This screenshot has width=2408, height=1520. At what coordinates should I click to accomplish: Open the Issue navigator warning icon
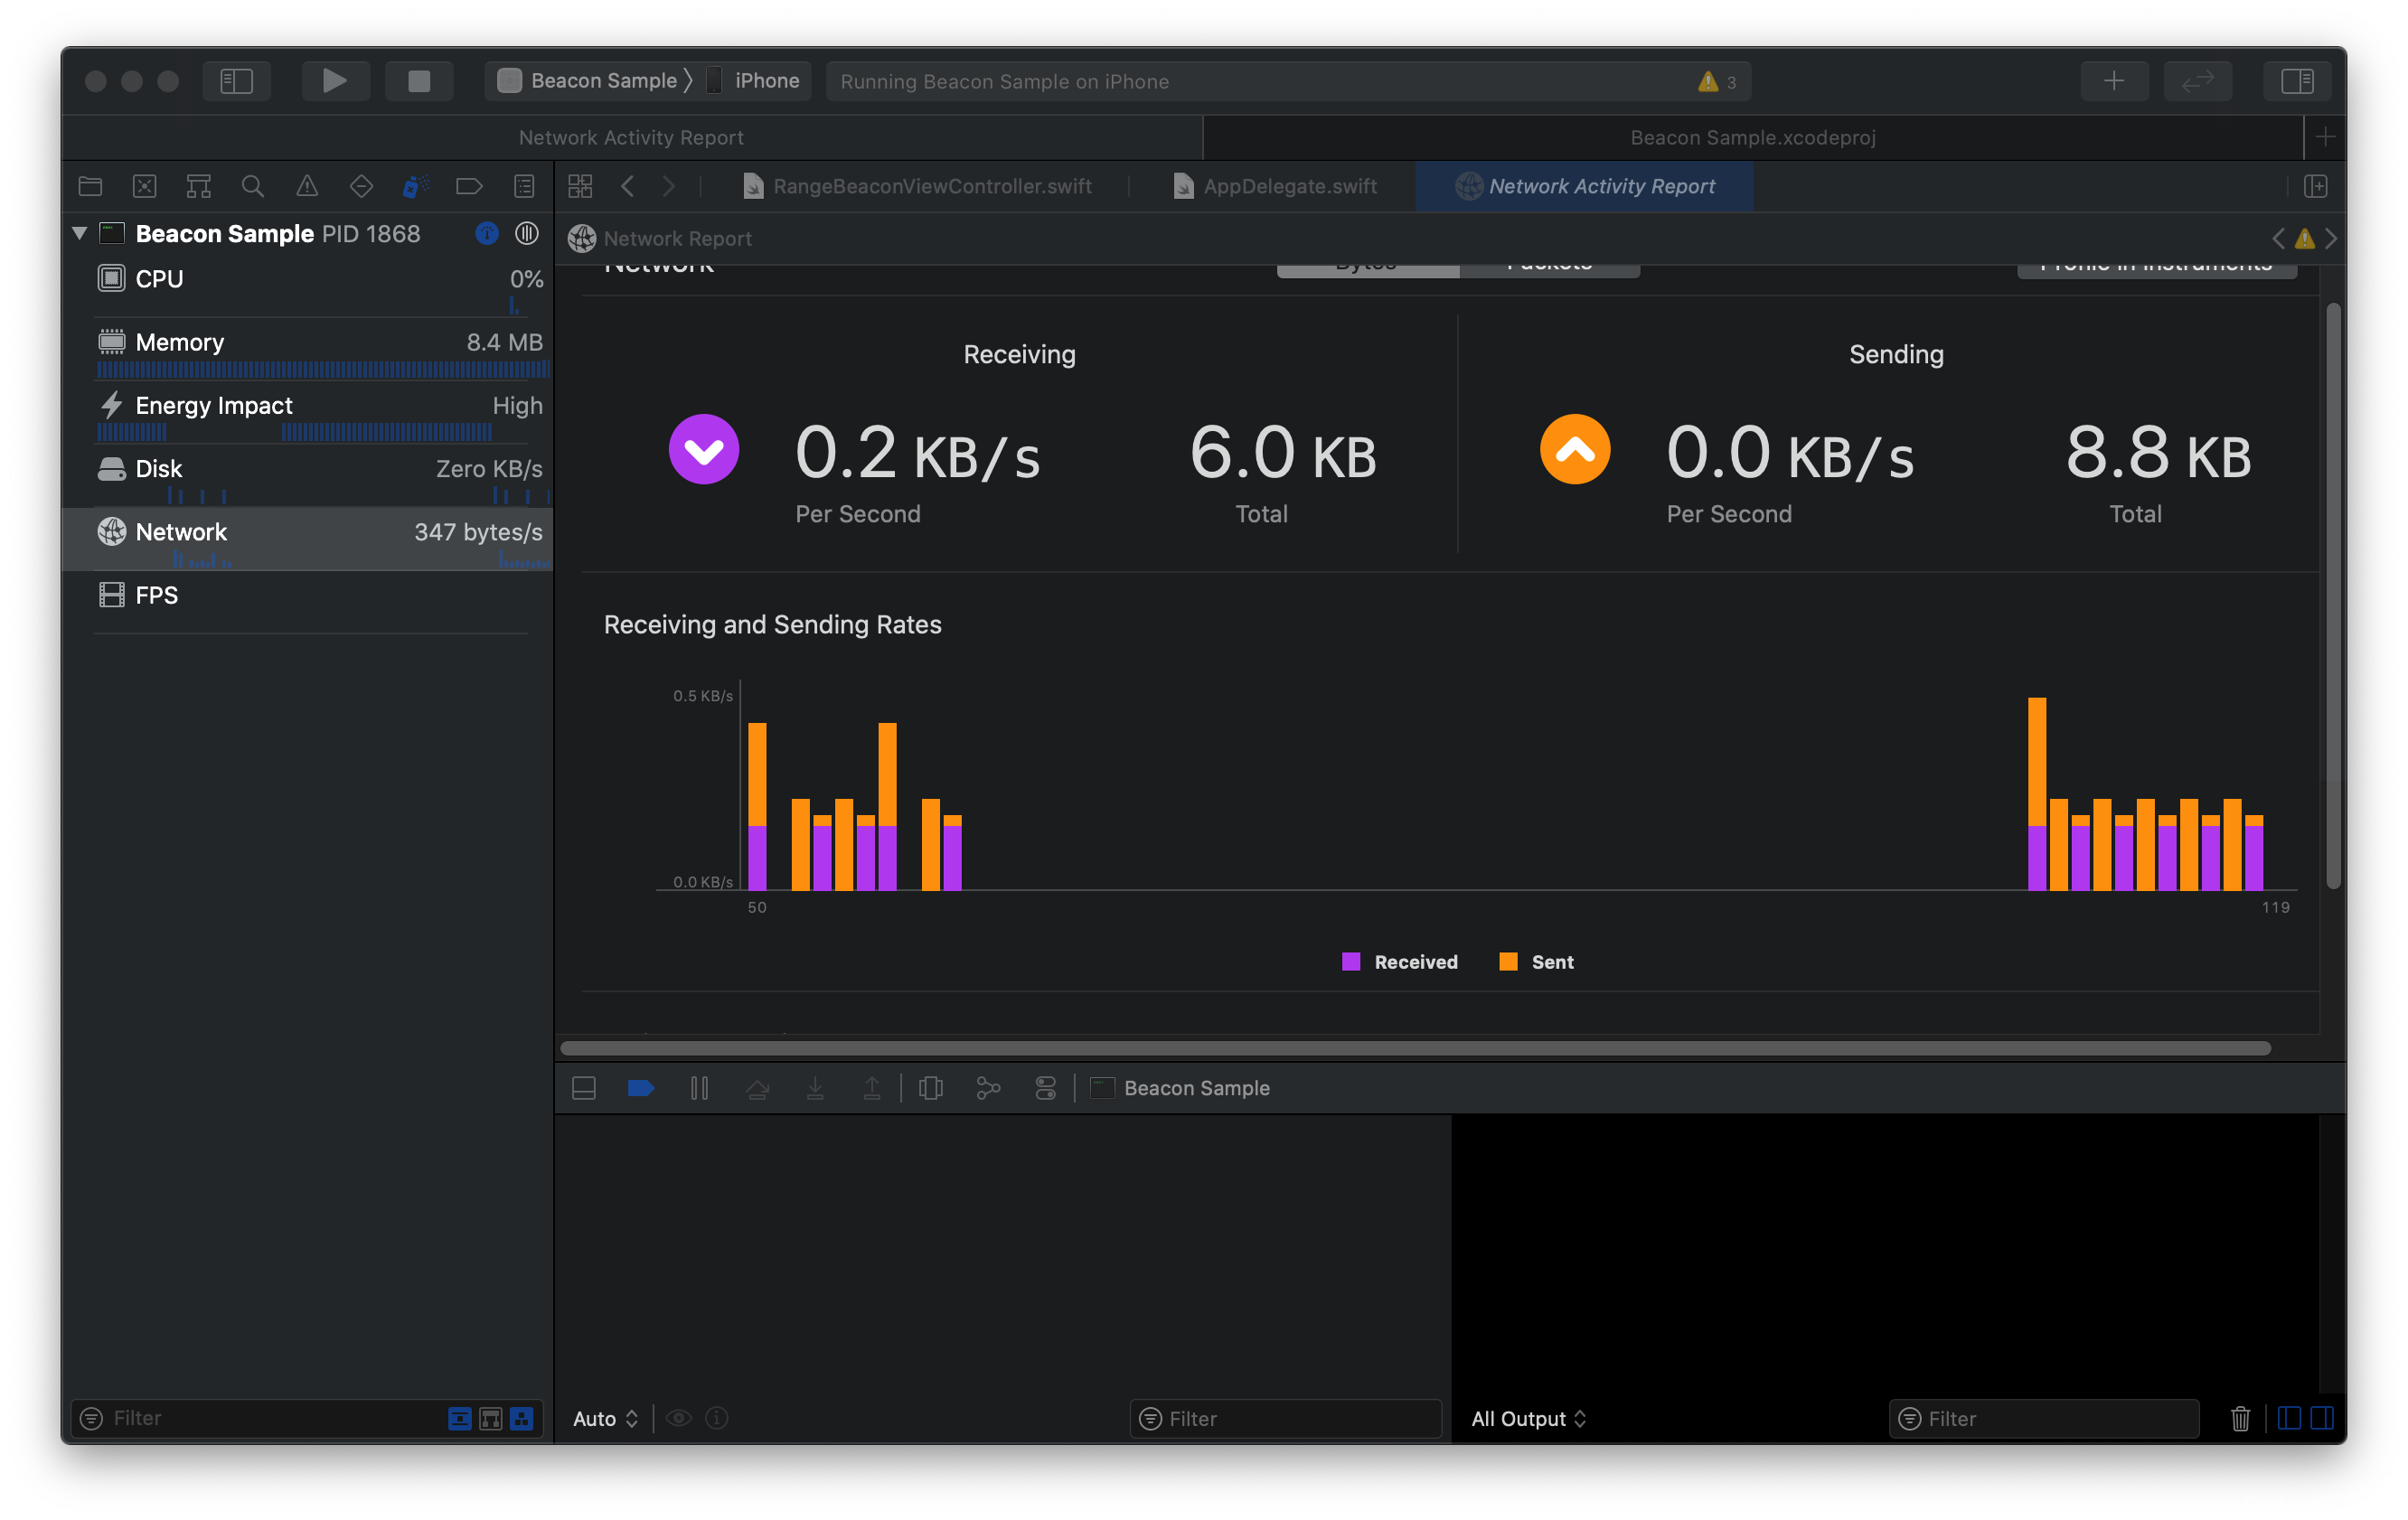click(x=307, y=186)
